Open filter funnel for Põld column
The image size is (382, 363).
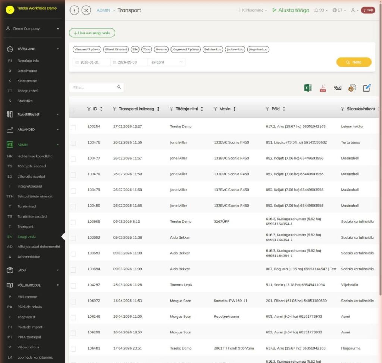267,109
